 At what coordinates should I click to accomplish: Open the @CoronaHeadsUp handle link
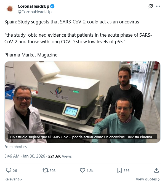34,12
